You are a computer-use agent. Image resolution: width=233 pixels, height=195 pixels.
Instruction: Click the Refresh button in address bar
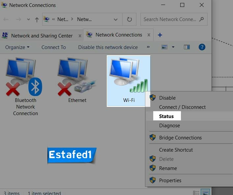129,19
